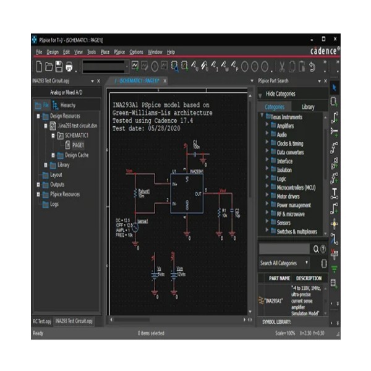Click the Paste clipboard icon

click(302, 67)
